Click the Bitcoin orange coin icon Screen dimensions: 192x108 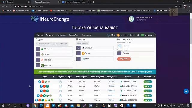[83, 53]
